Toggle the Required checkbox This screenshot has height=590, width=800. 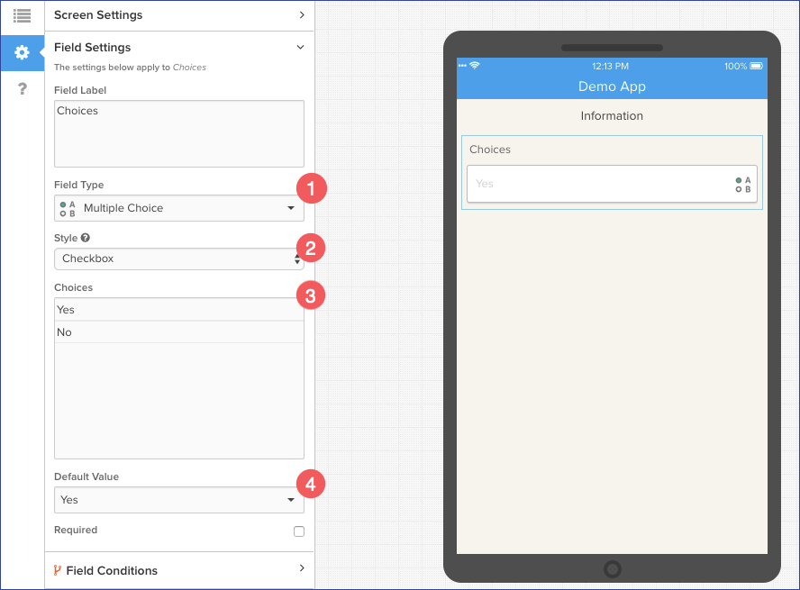coord(299,531)
